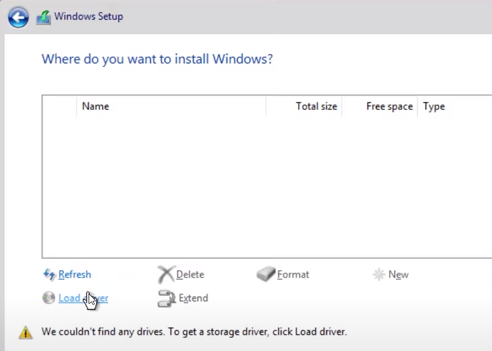Click the yellow warning triangle icon

[26, 332]
